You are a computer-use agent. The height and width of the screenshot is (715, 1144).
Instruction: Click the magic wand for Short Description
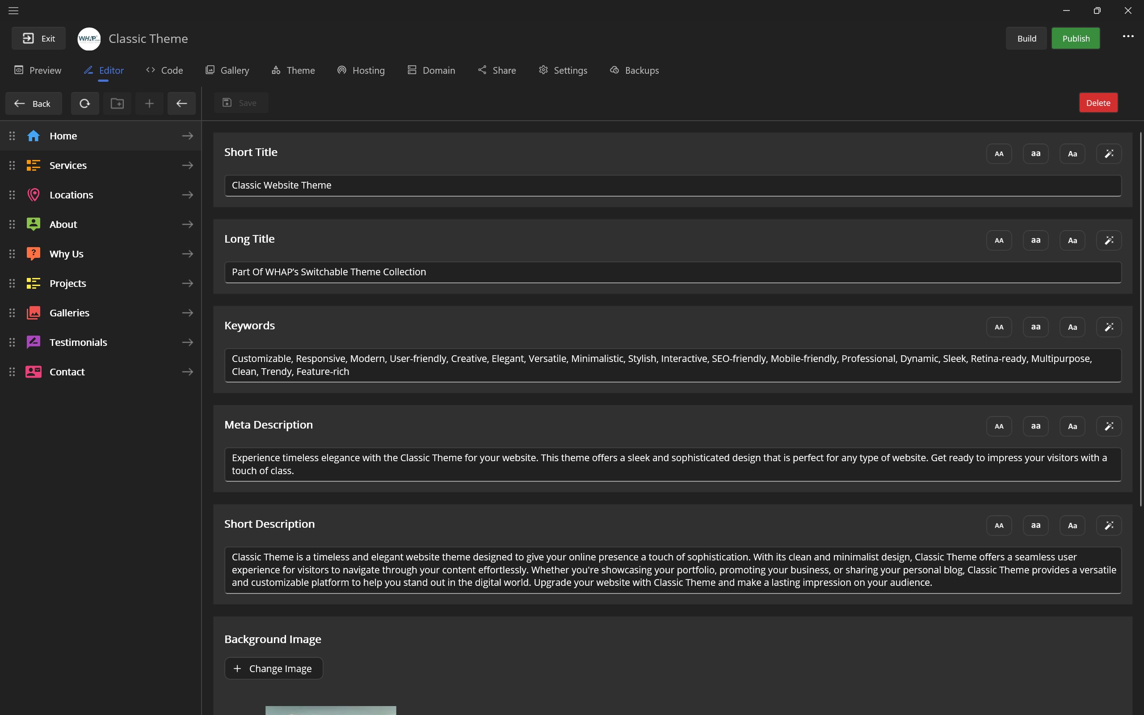point(1109,526)
